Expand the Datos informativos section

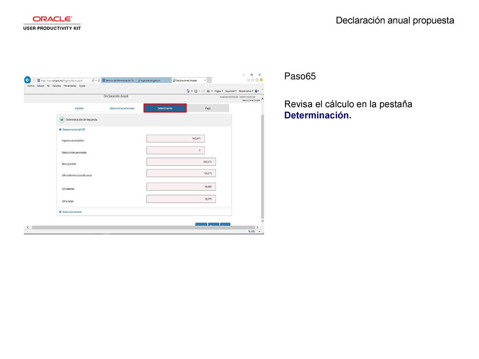pos(60,212)
